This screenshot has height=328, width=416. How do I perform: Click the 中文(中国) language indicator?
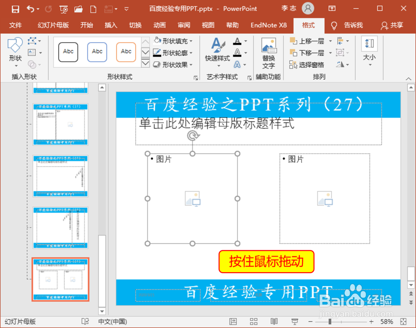[113, 322]
